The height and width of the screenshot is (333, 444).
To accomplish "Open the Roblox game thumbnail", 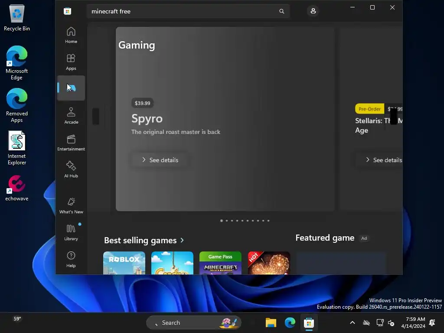I will [x=124, y=263].
